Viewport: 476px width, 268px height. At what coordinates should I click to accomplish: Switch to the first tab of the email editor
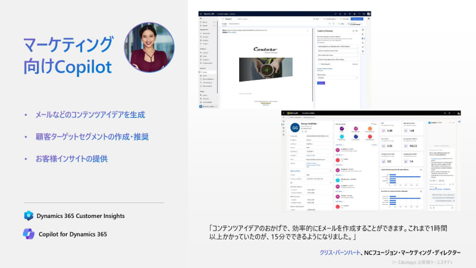tap(224, 24)
